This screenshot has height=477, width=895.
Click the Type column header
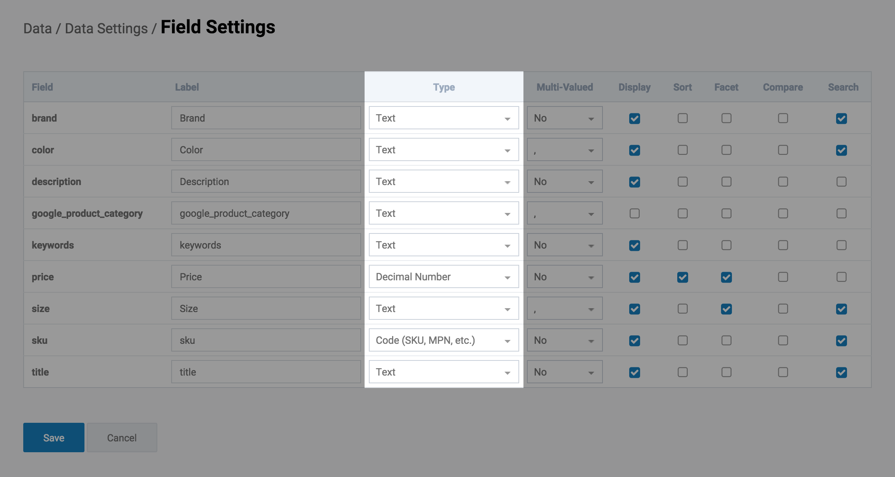click(x=444, y=87)
